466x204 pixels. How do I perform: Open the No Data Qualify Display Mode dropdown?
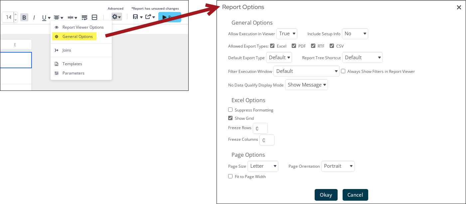tap(306, 85)
